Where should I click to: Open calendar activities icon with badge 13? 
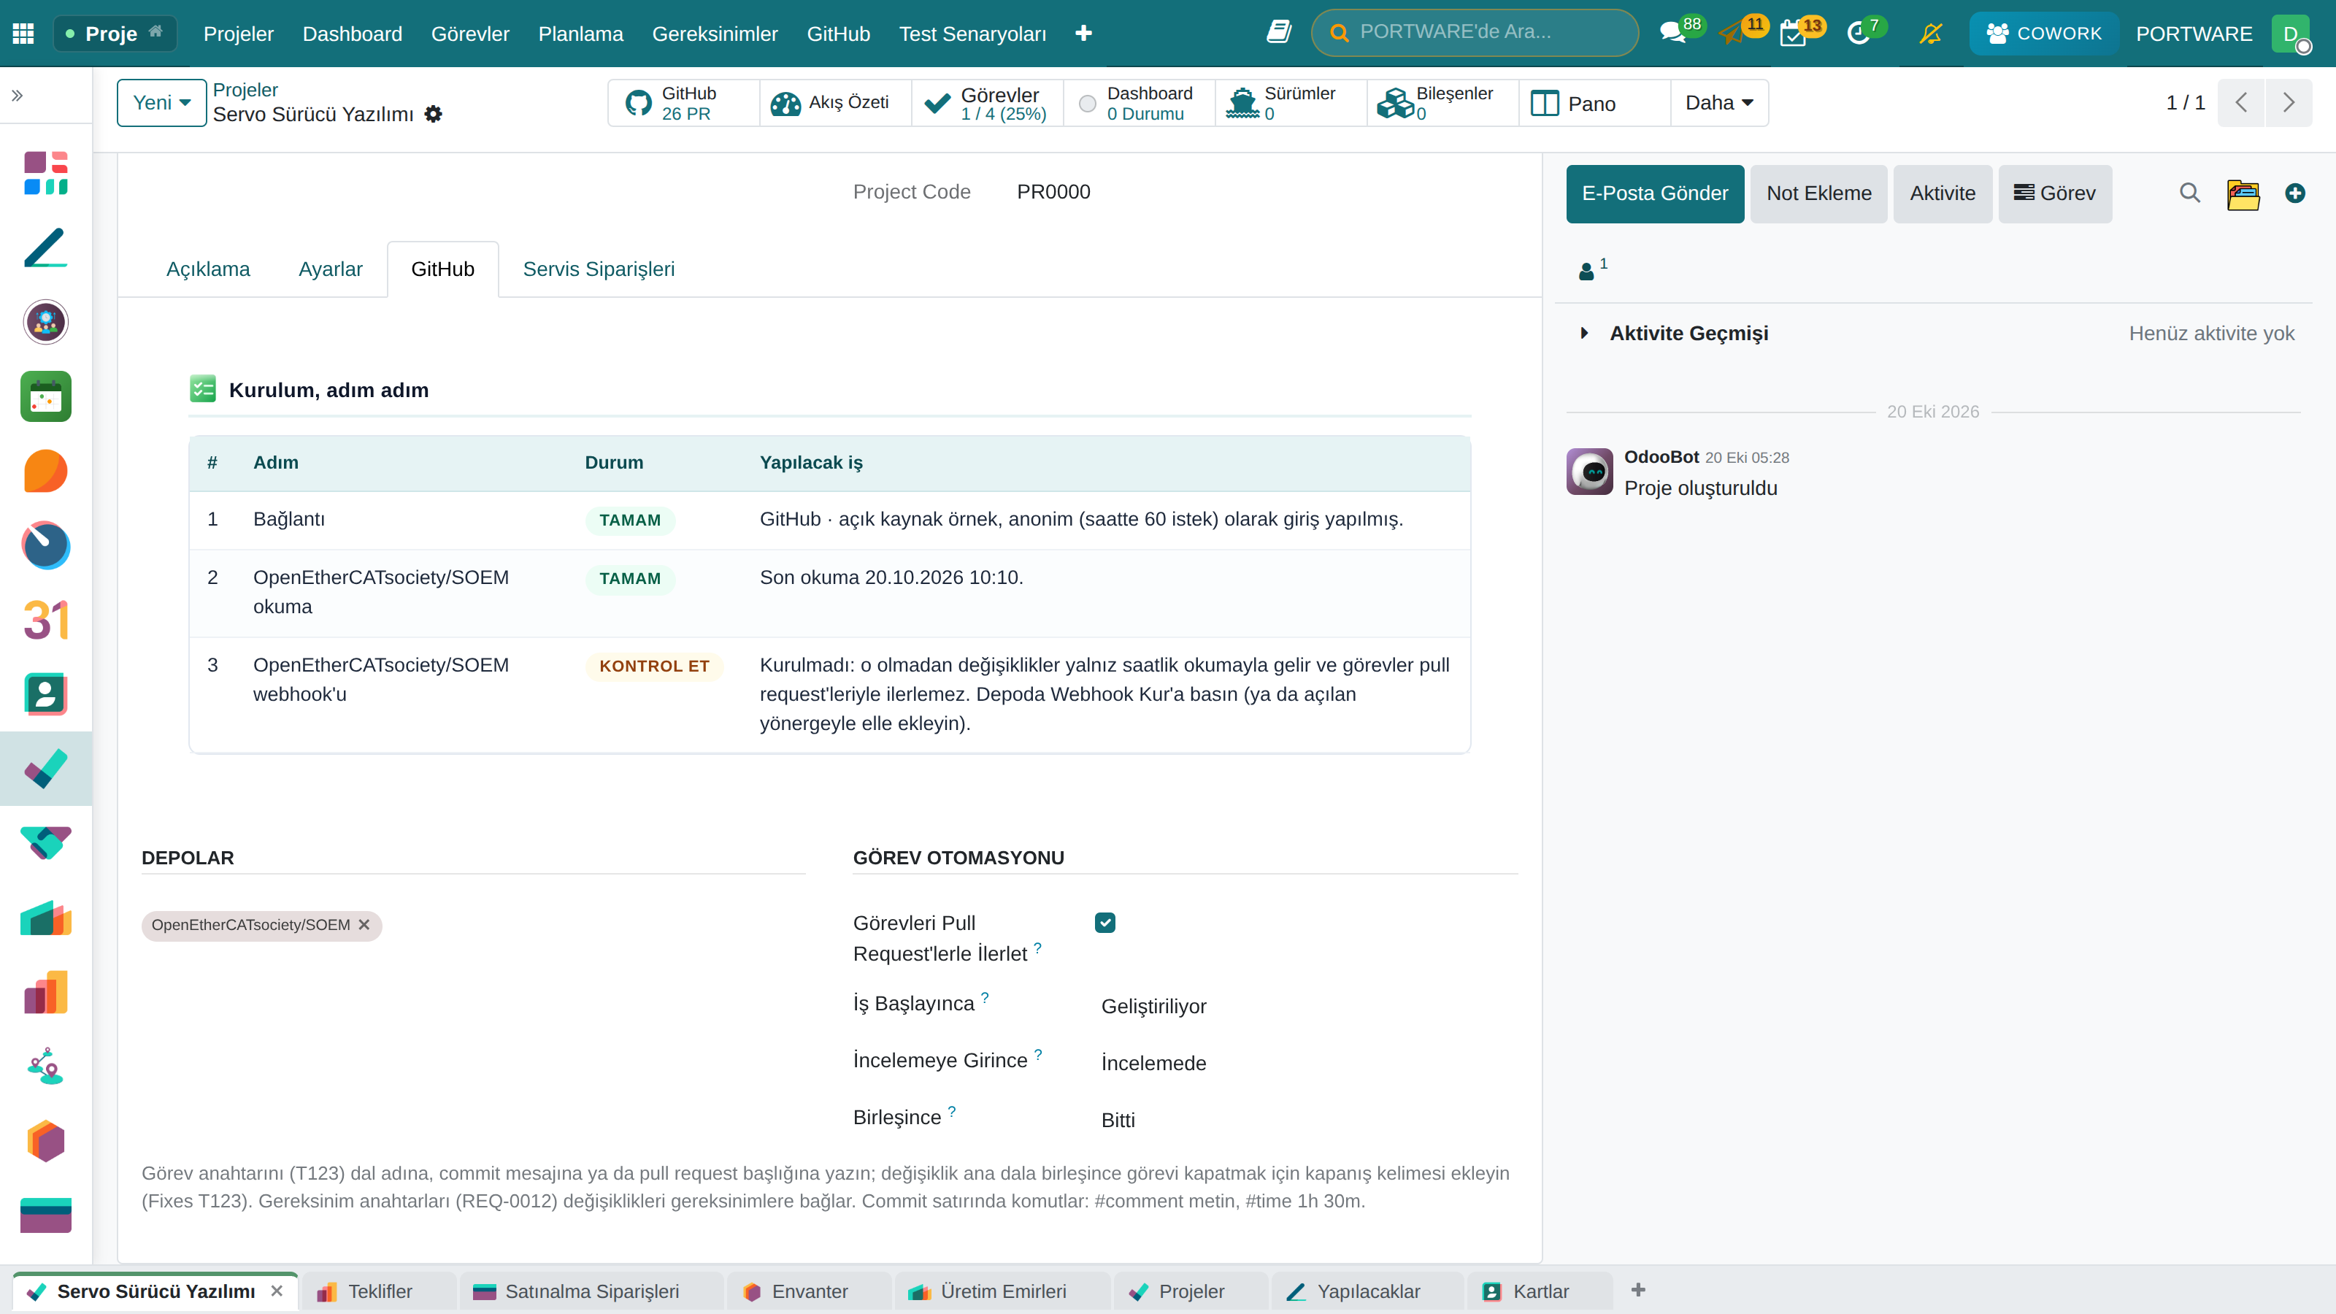click(1794, 34)
